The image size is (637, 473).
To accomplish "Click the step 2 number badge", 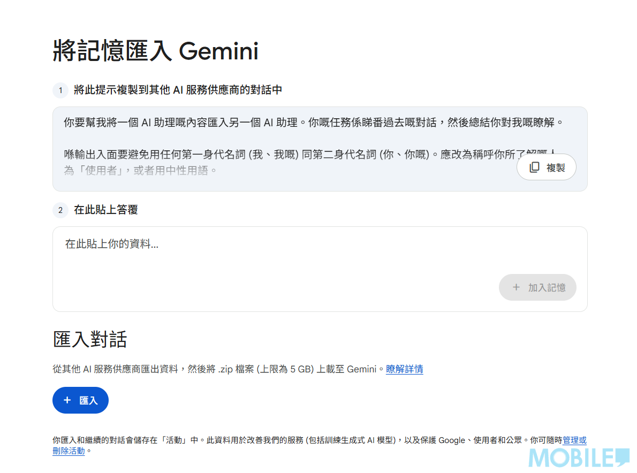I will point(60,210).
